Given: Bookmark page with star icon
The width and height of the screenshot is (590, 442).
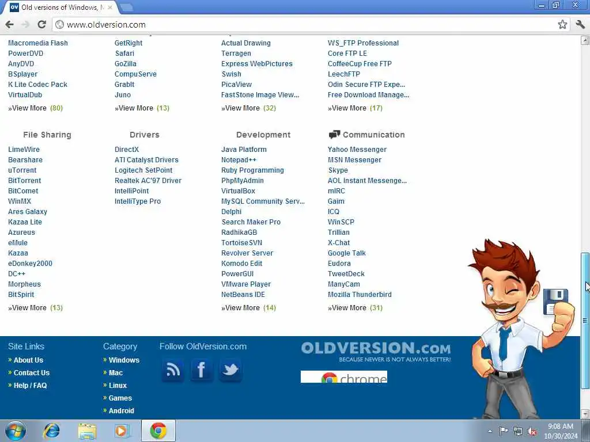Looking at the screenshot, I should [562, 24].
